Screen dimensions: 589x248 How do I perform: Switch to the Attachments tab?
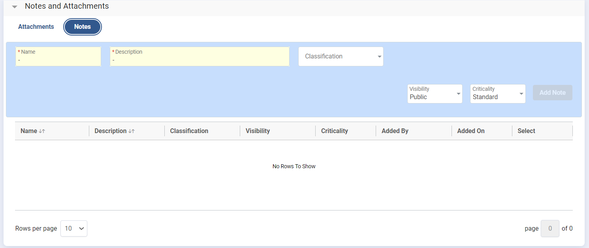coord(36,27)
